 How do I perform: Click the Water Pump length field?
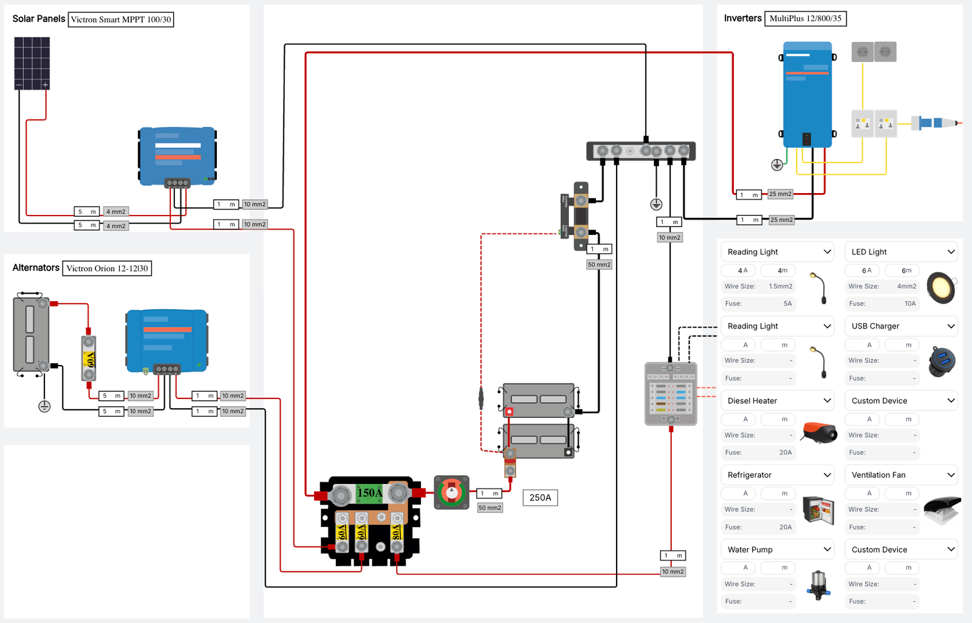778,568
